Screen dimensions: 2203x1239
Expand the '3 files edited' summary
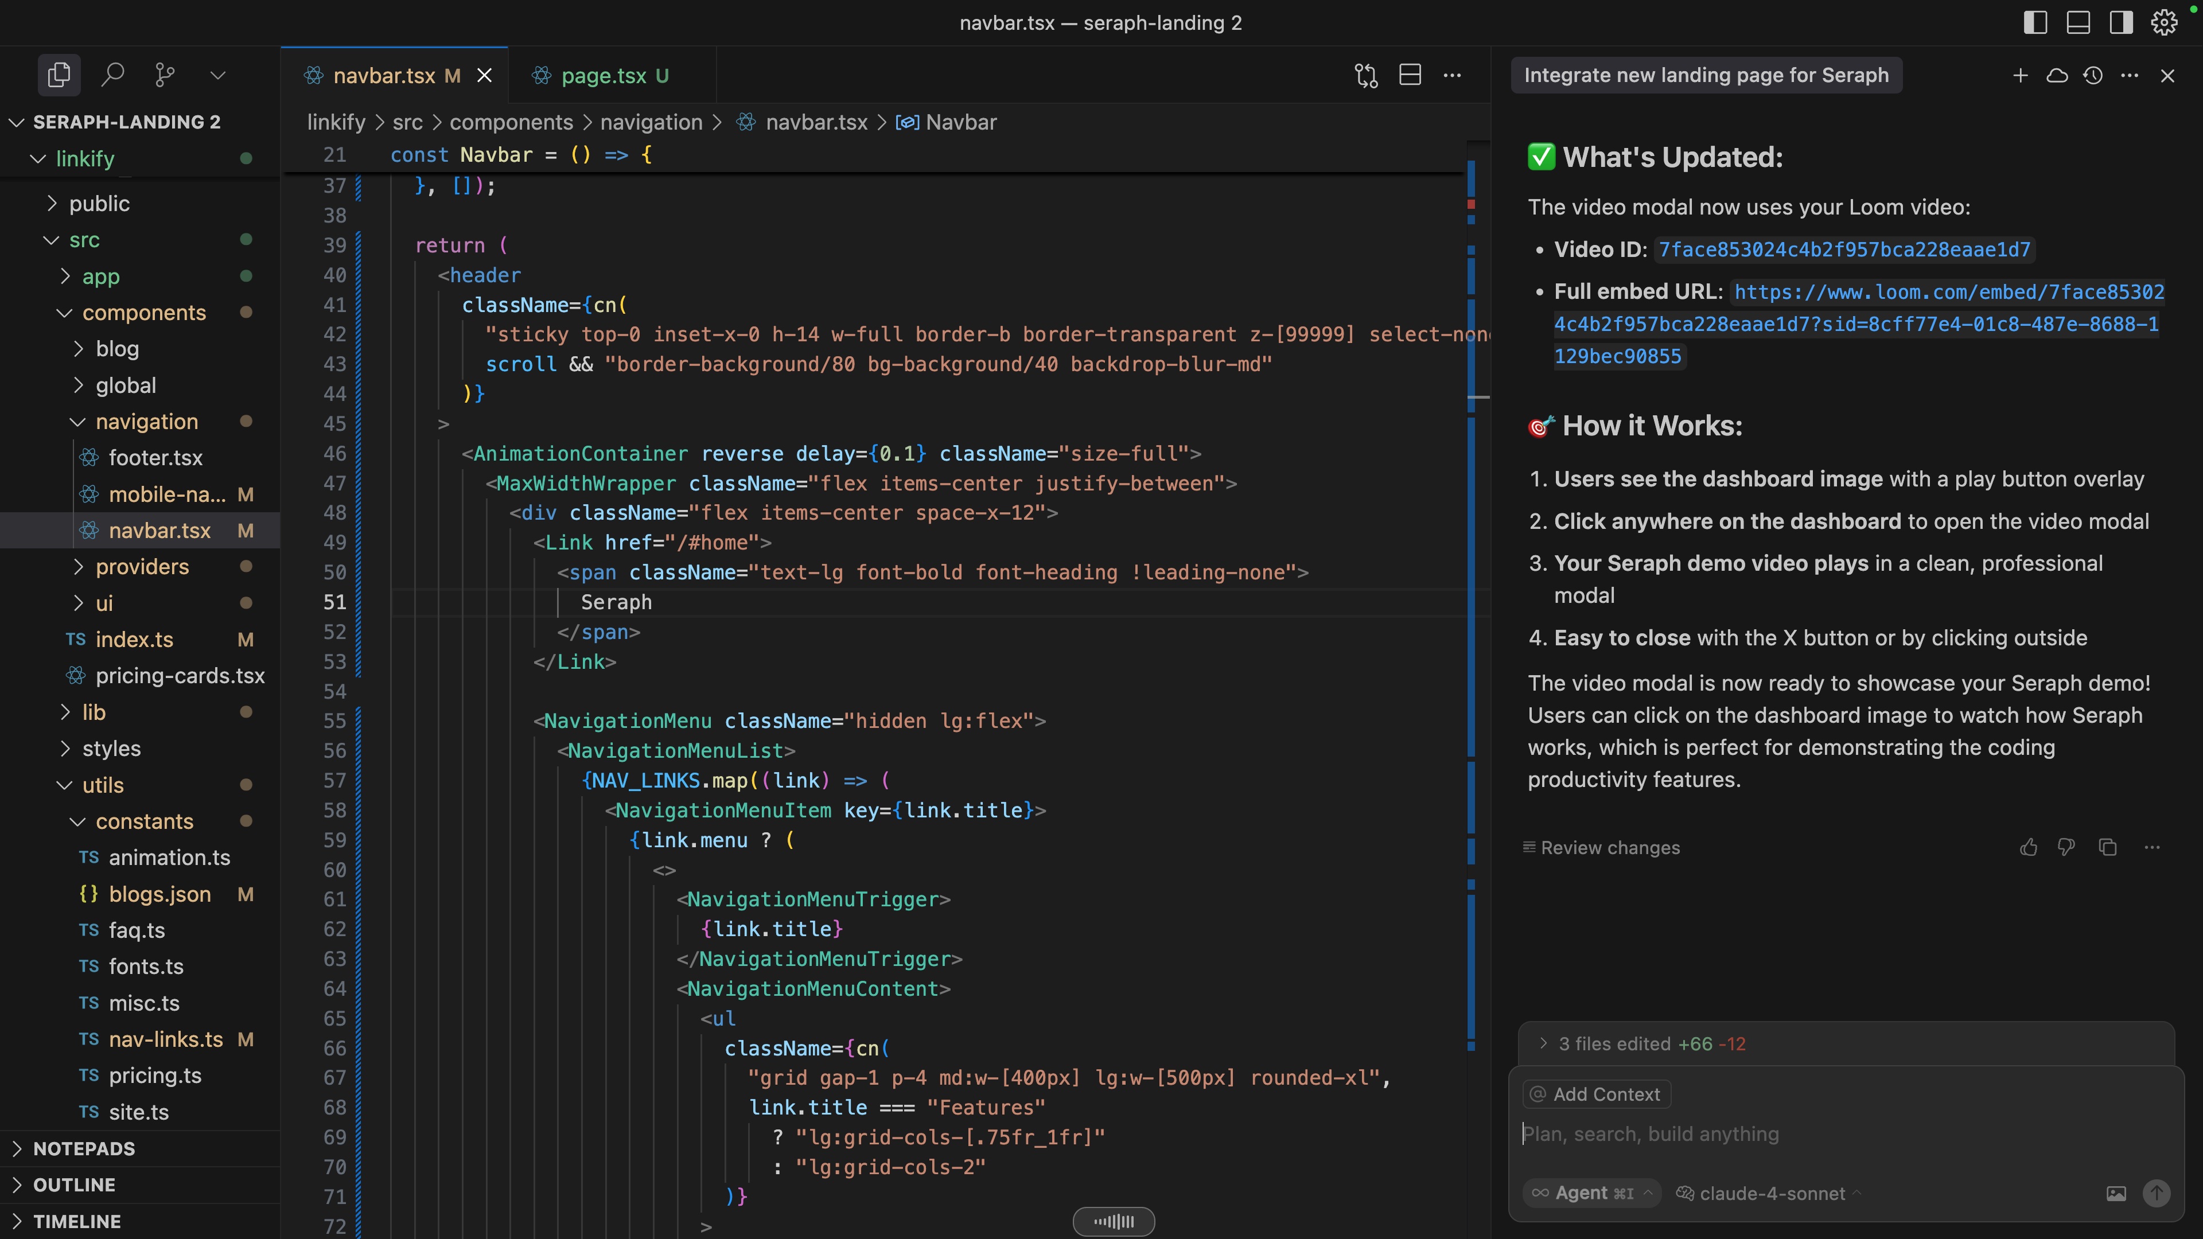(1846, 1043)
